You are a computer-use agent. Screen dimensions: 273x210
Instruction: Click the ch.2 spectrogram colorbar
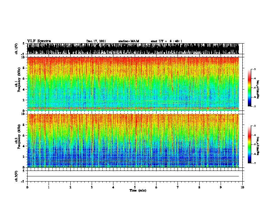(249, 144)
